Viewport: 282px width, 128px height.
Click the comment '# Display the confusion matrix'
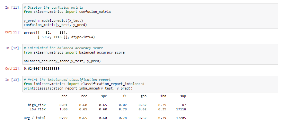point(53,8)
